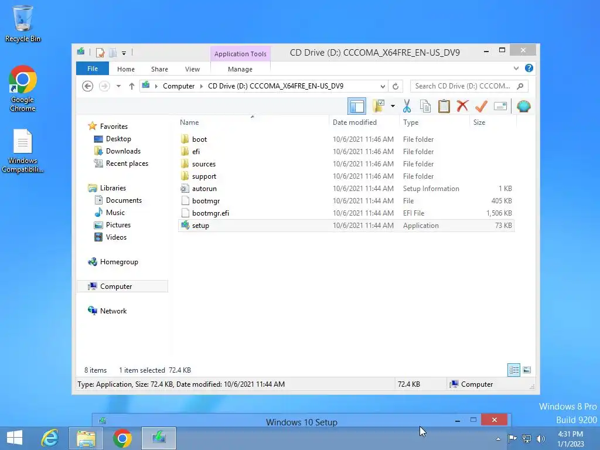Open Downloads under Favorites
This screenshot has width=600, height=450.
pos(123,151)
